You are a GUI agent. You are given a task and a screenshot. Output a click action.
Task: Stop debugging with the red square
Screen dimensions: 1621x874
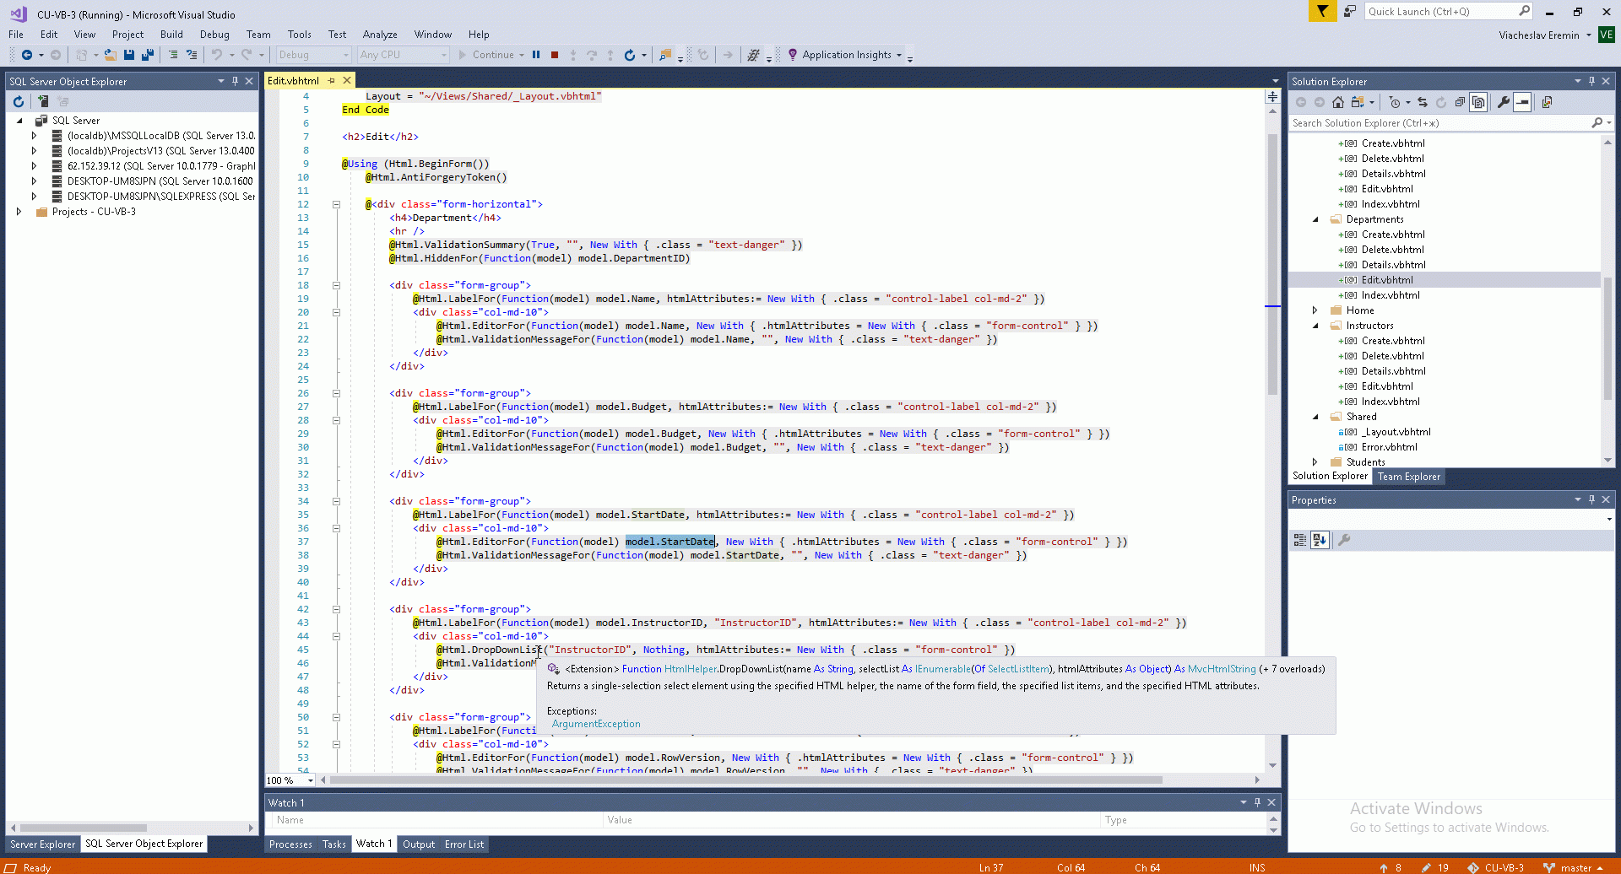point(555,55)
